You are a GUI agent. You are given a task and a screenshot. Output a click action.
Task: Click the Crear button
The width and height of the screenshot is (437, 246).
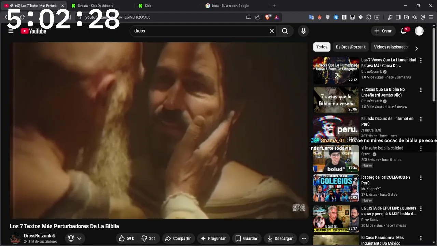pyautogui.click(x=383, y=31)
